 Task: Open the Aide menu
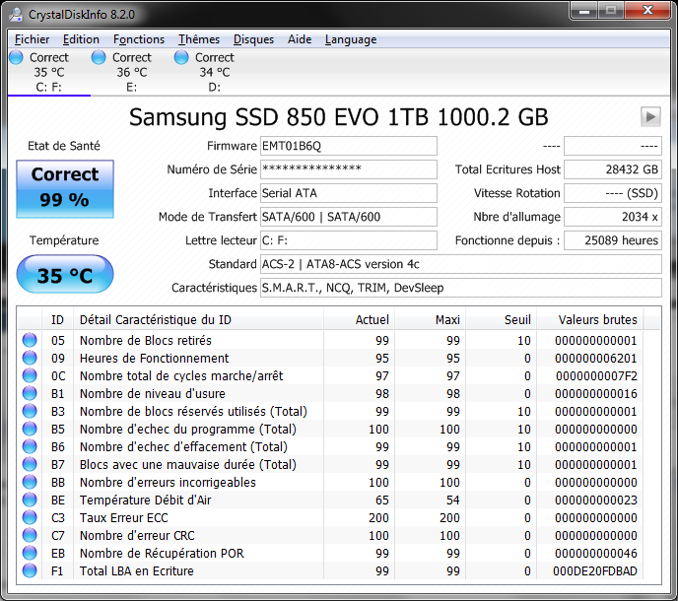coord(300,39)
